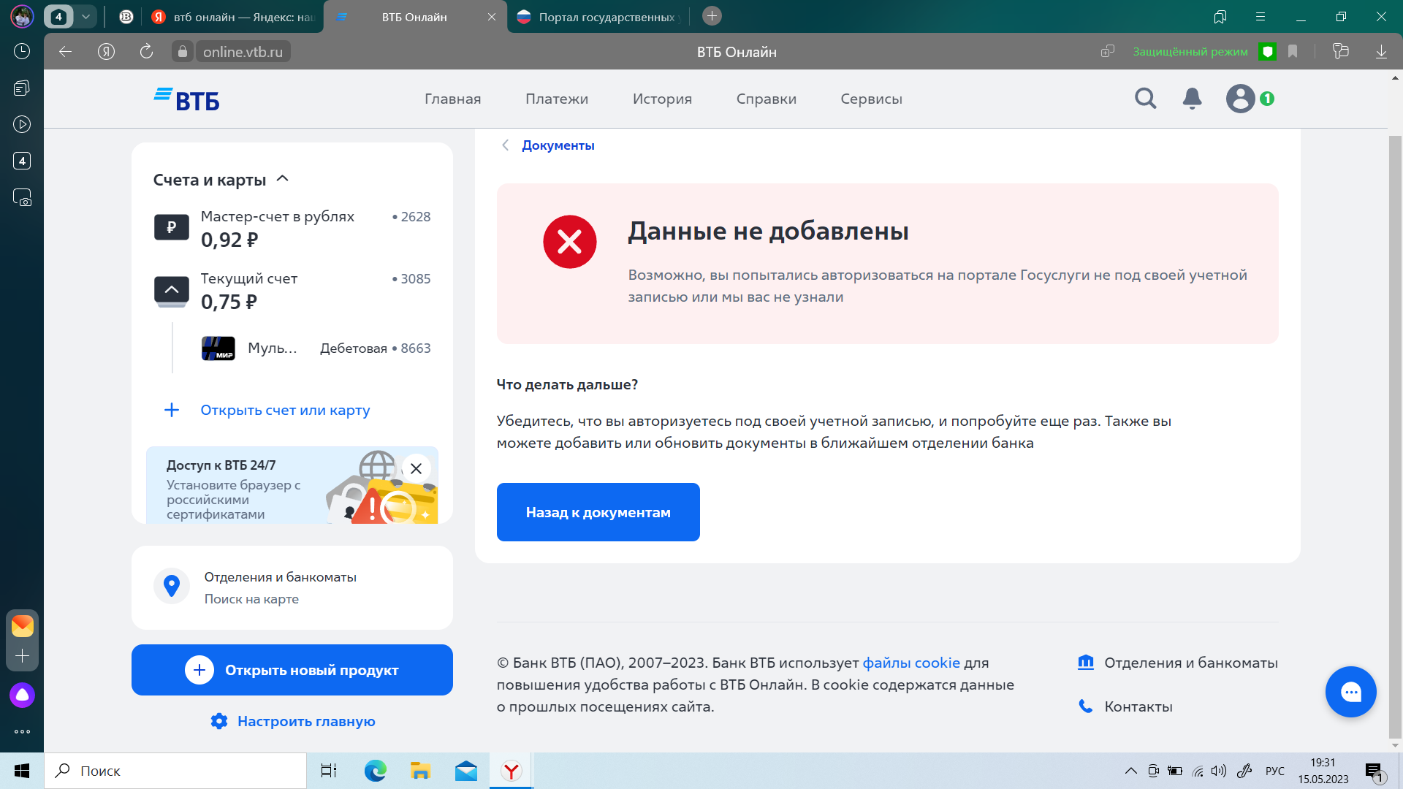Image resolution: width=1403 pixels, height=789 pixels.
Task: Click the plus icon to open account
Action: tap(172, 410)
